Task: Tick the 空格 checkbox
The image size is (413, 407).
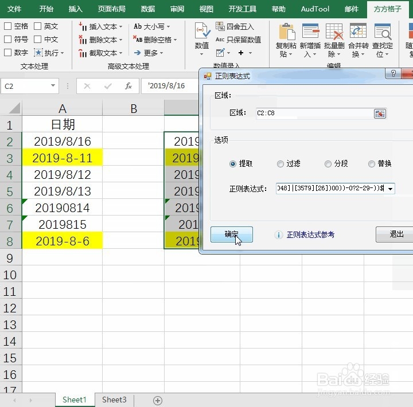Action: (x=7, y=26)
